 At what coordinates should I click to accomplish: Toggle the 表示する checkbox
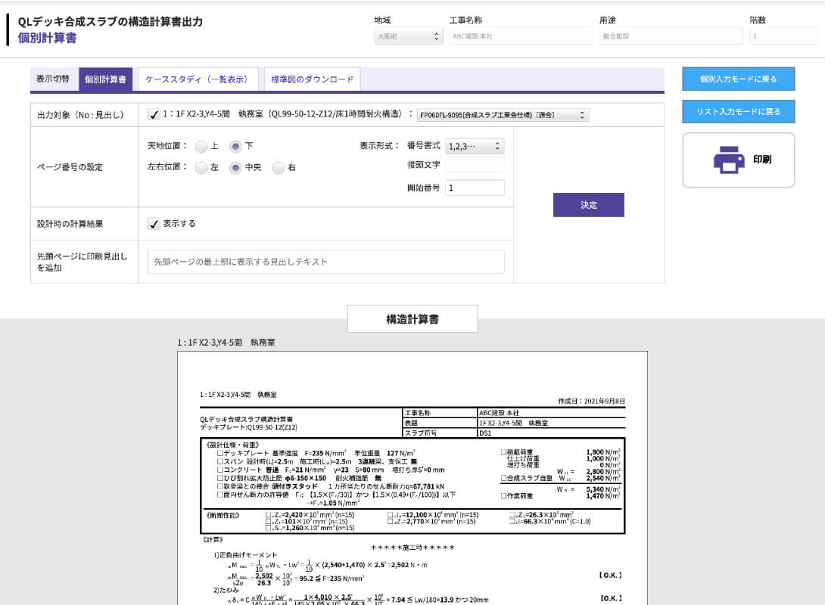point(154,224)
